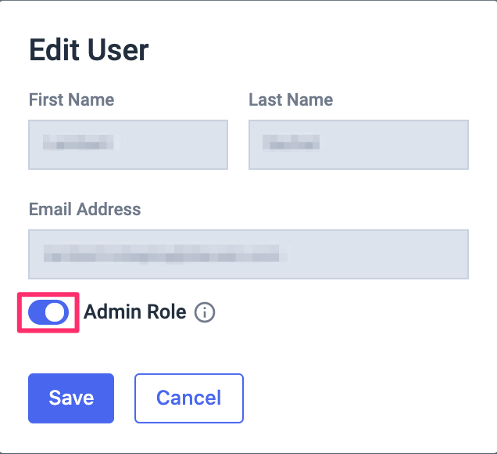Click the Admin Role label text
Viewport: 497px width, 454px height.
(134, 312)
